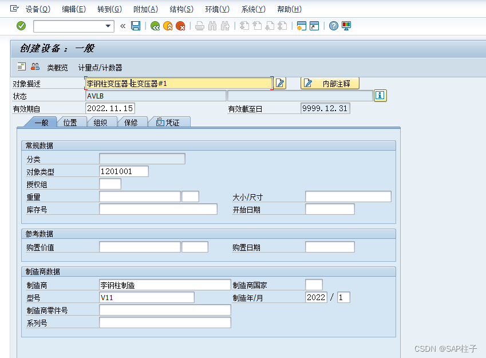The height and width of the screenshot is (358, 486).
Task: Switch to the 保修 tab
Action: click(x=131, y=122)
